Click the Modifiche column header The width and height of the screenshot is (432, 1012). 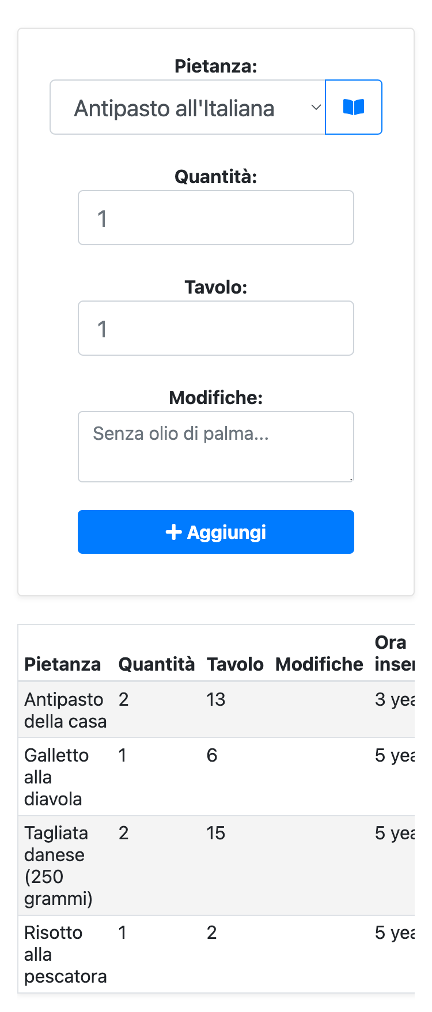[319, 664]
